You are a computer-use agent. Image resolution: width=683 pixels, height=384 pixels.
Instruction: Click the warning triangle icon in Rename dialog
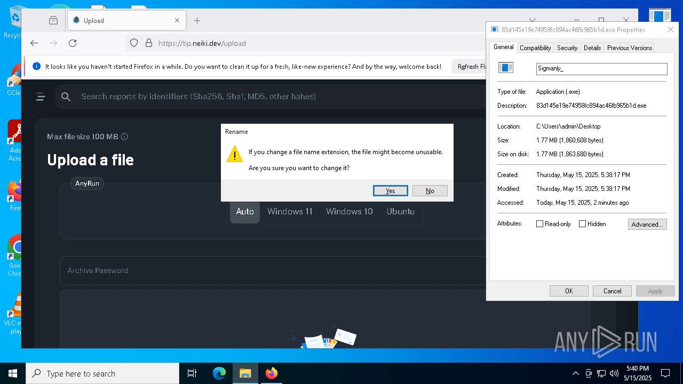[235, 154]
